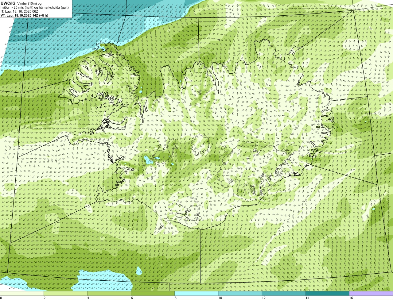Click the dark teal 14–16 legend color
The height and width of the screenshot is (300, 393).
coord(328,294)
